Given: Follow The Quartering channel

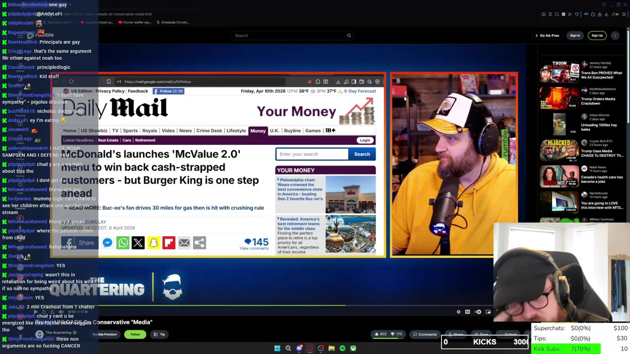Looking at the screenshot, I should [135, 334].
